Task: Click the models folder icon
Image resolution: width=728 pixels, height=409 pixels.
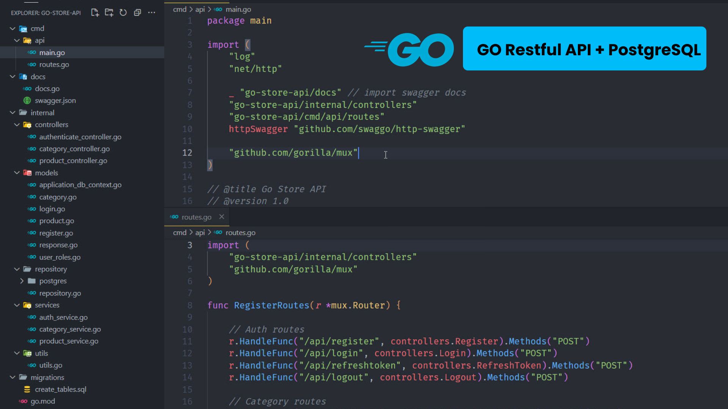Action: [x=27, y=173]
